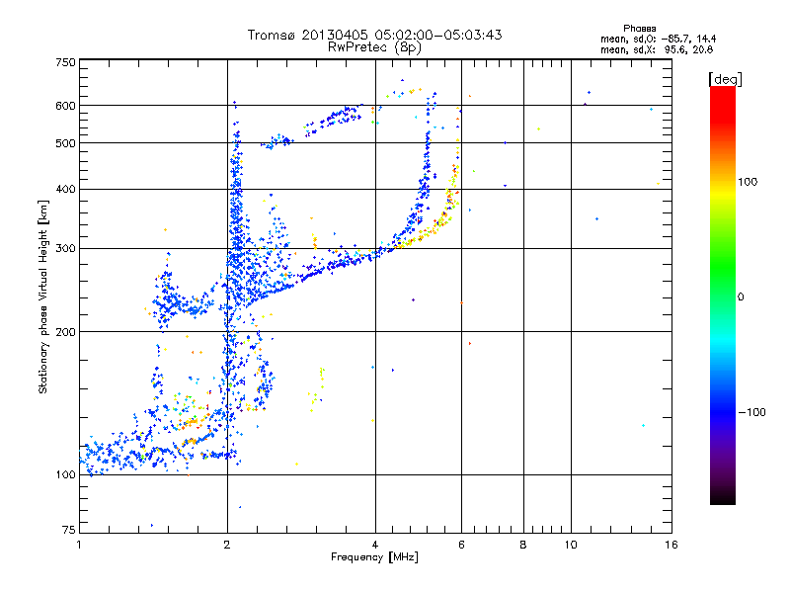
Task: Click the 'RwPretec (8p)' subtitle
Action: (374, 47)
